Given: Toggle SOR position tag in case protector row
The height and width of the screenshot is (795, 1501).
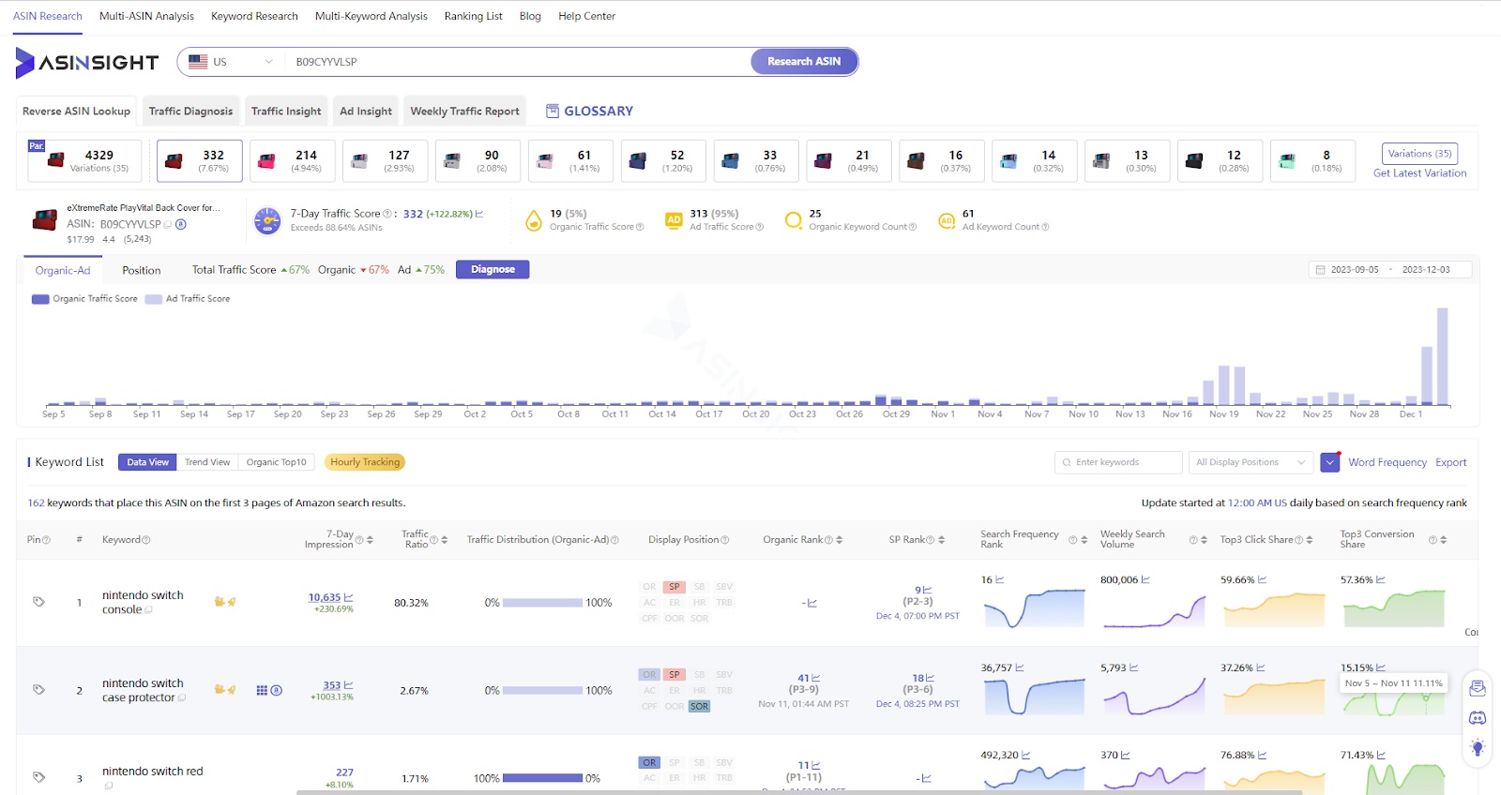Looking at the screenshot, I should point(700,707).
